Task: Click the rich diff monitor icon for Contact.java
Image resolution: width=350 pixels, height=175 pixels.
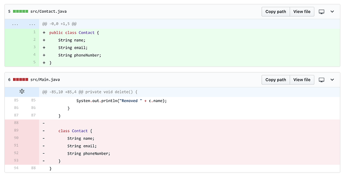Action: [x=321, y=12]
